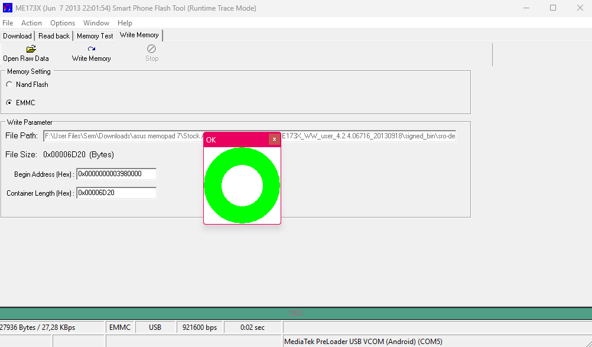The width and height of the screenshot is (592, 347).
Task: Open the File menu
Action: click(x=8, y=23)
